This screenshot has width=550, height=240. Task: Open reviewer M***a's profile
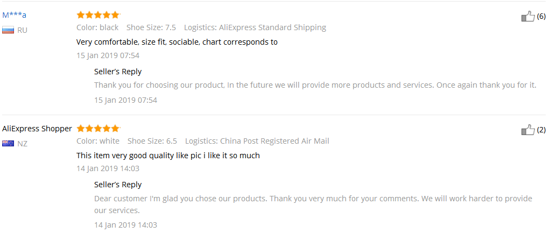point(15,15)
